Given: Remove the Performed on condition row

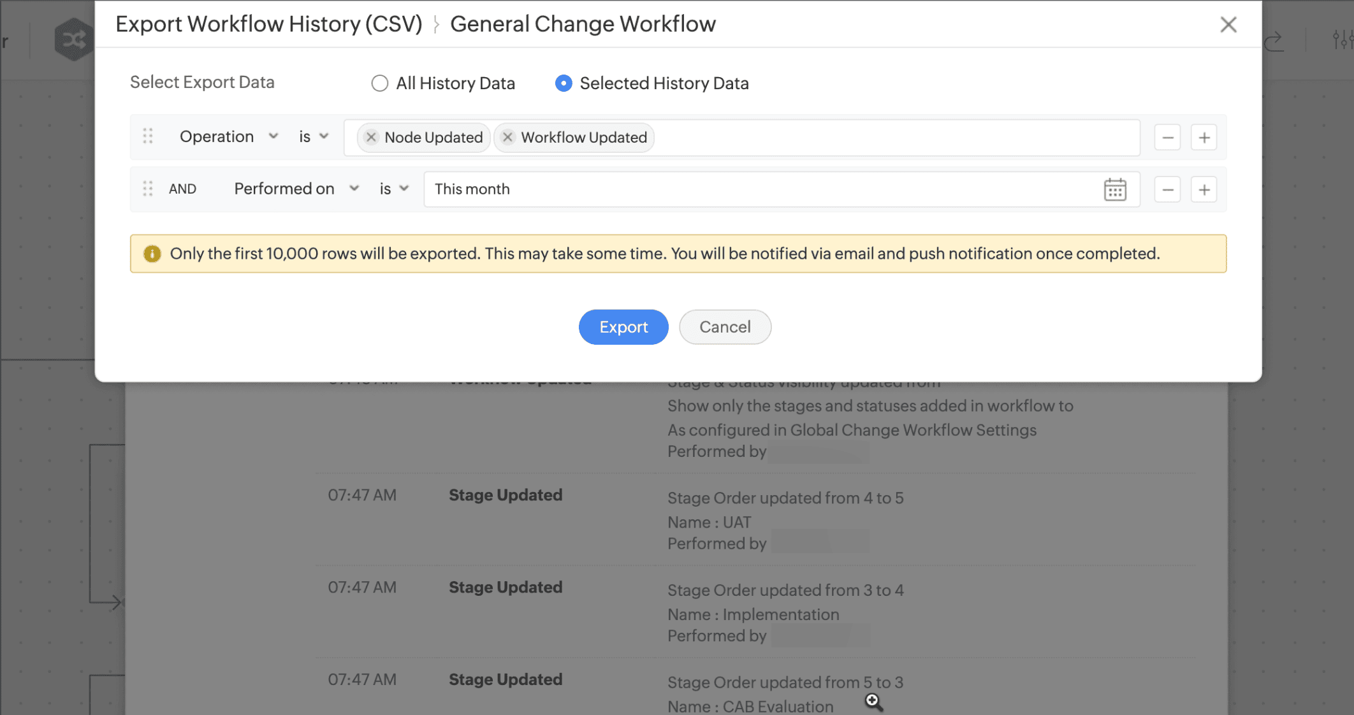Looking at the screenshot, I should click(x=1167, y=189).
